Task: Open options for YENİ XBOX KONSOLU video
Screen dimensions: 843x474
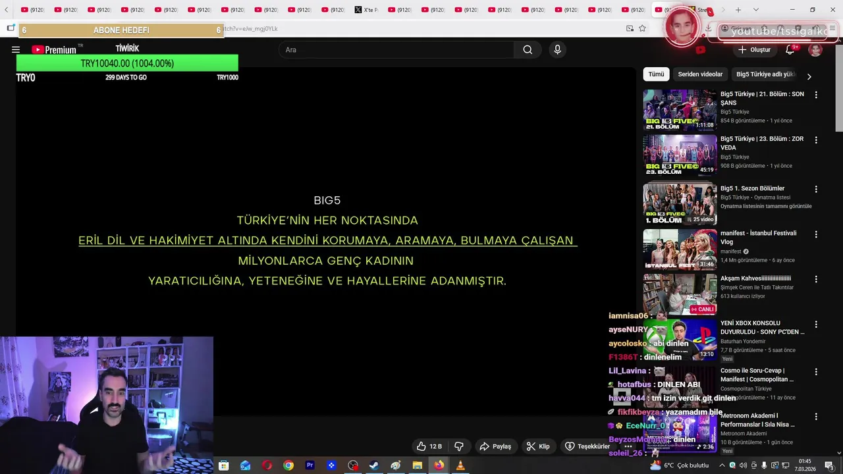Action: [816, 325]
